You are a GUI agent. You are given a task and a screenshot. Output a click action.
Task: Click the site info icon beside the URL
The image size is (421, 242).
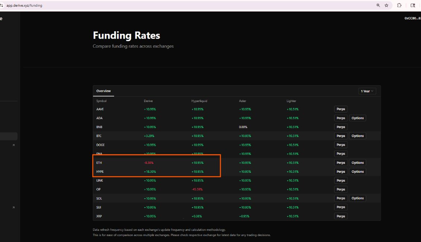pos(1,5)
